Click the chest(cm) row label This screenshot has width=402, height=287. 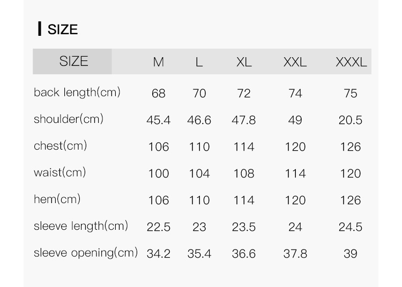click(x=60, y=146)
